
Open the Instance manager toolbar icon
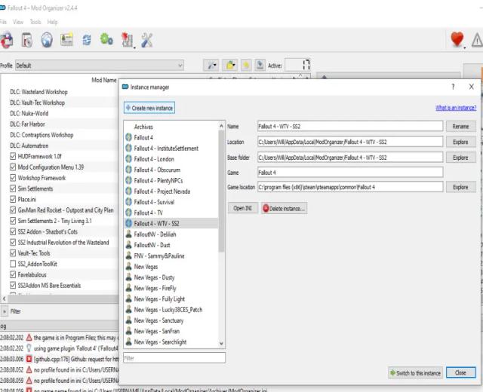6,40
